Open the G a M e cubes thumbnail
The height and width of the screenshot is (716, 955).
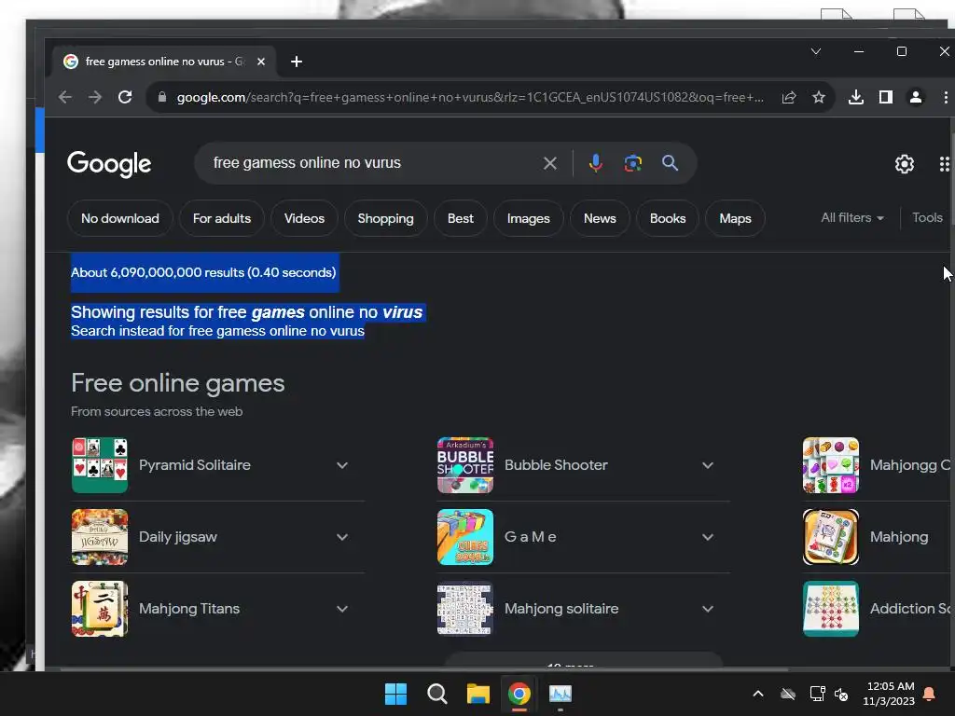click(x=465, y=537)
